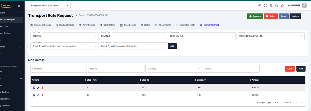Open the Tariff Type dropdown
311x111 pixels.
64,36
